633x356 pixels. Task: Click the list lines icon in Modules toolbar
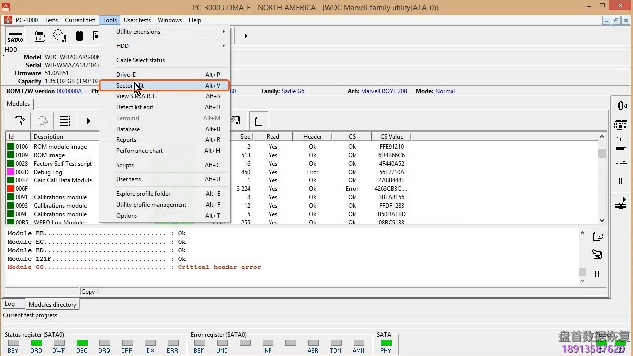[65, 121]
